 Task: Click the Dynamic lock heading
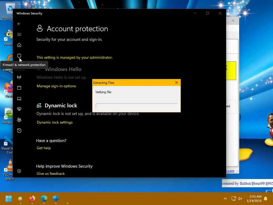(61, 105)
